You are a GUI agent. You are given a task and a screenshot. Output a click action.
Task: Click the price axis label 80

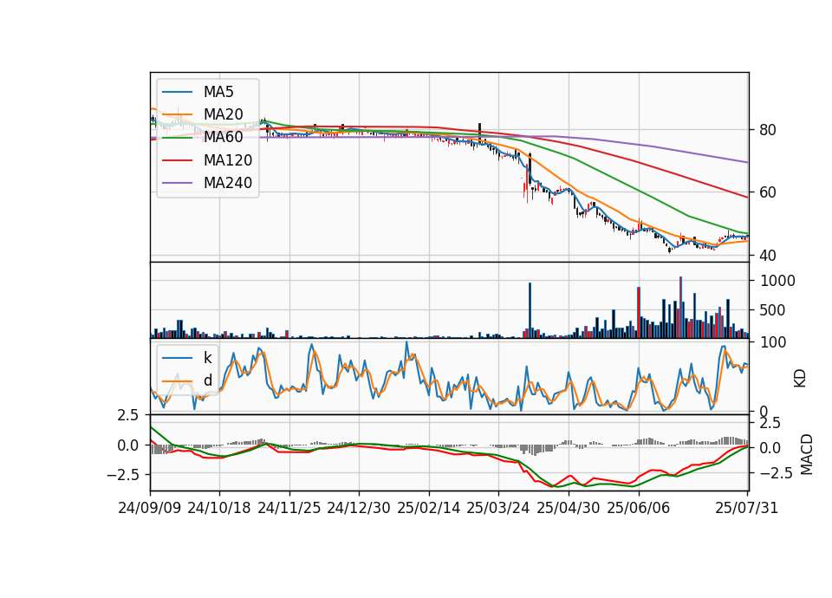click(768, 130)
